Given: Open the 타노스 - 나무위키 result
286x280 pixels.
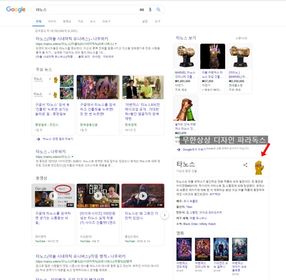Looking at the screenshot, I should coord(50,151).
